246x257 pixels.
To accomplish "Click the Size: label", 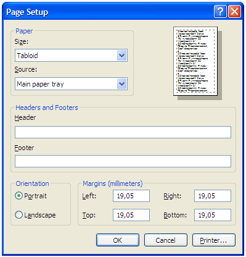I will pyautogui.click(x=22, y=42).
